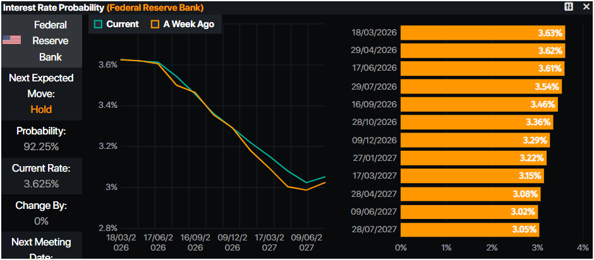594x260 pixels.
Task: Click the 3.05% bar for 28/07/2027
Action: click(x=470, y=230)
